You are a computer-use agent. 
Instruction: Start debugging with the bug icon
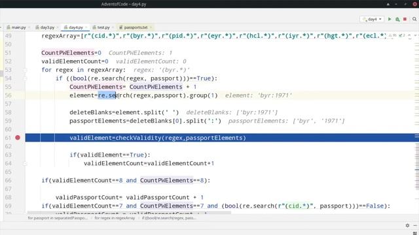[x=397, y=19]
